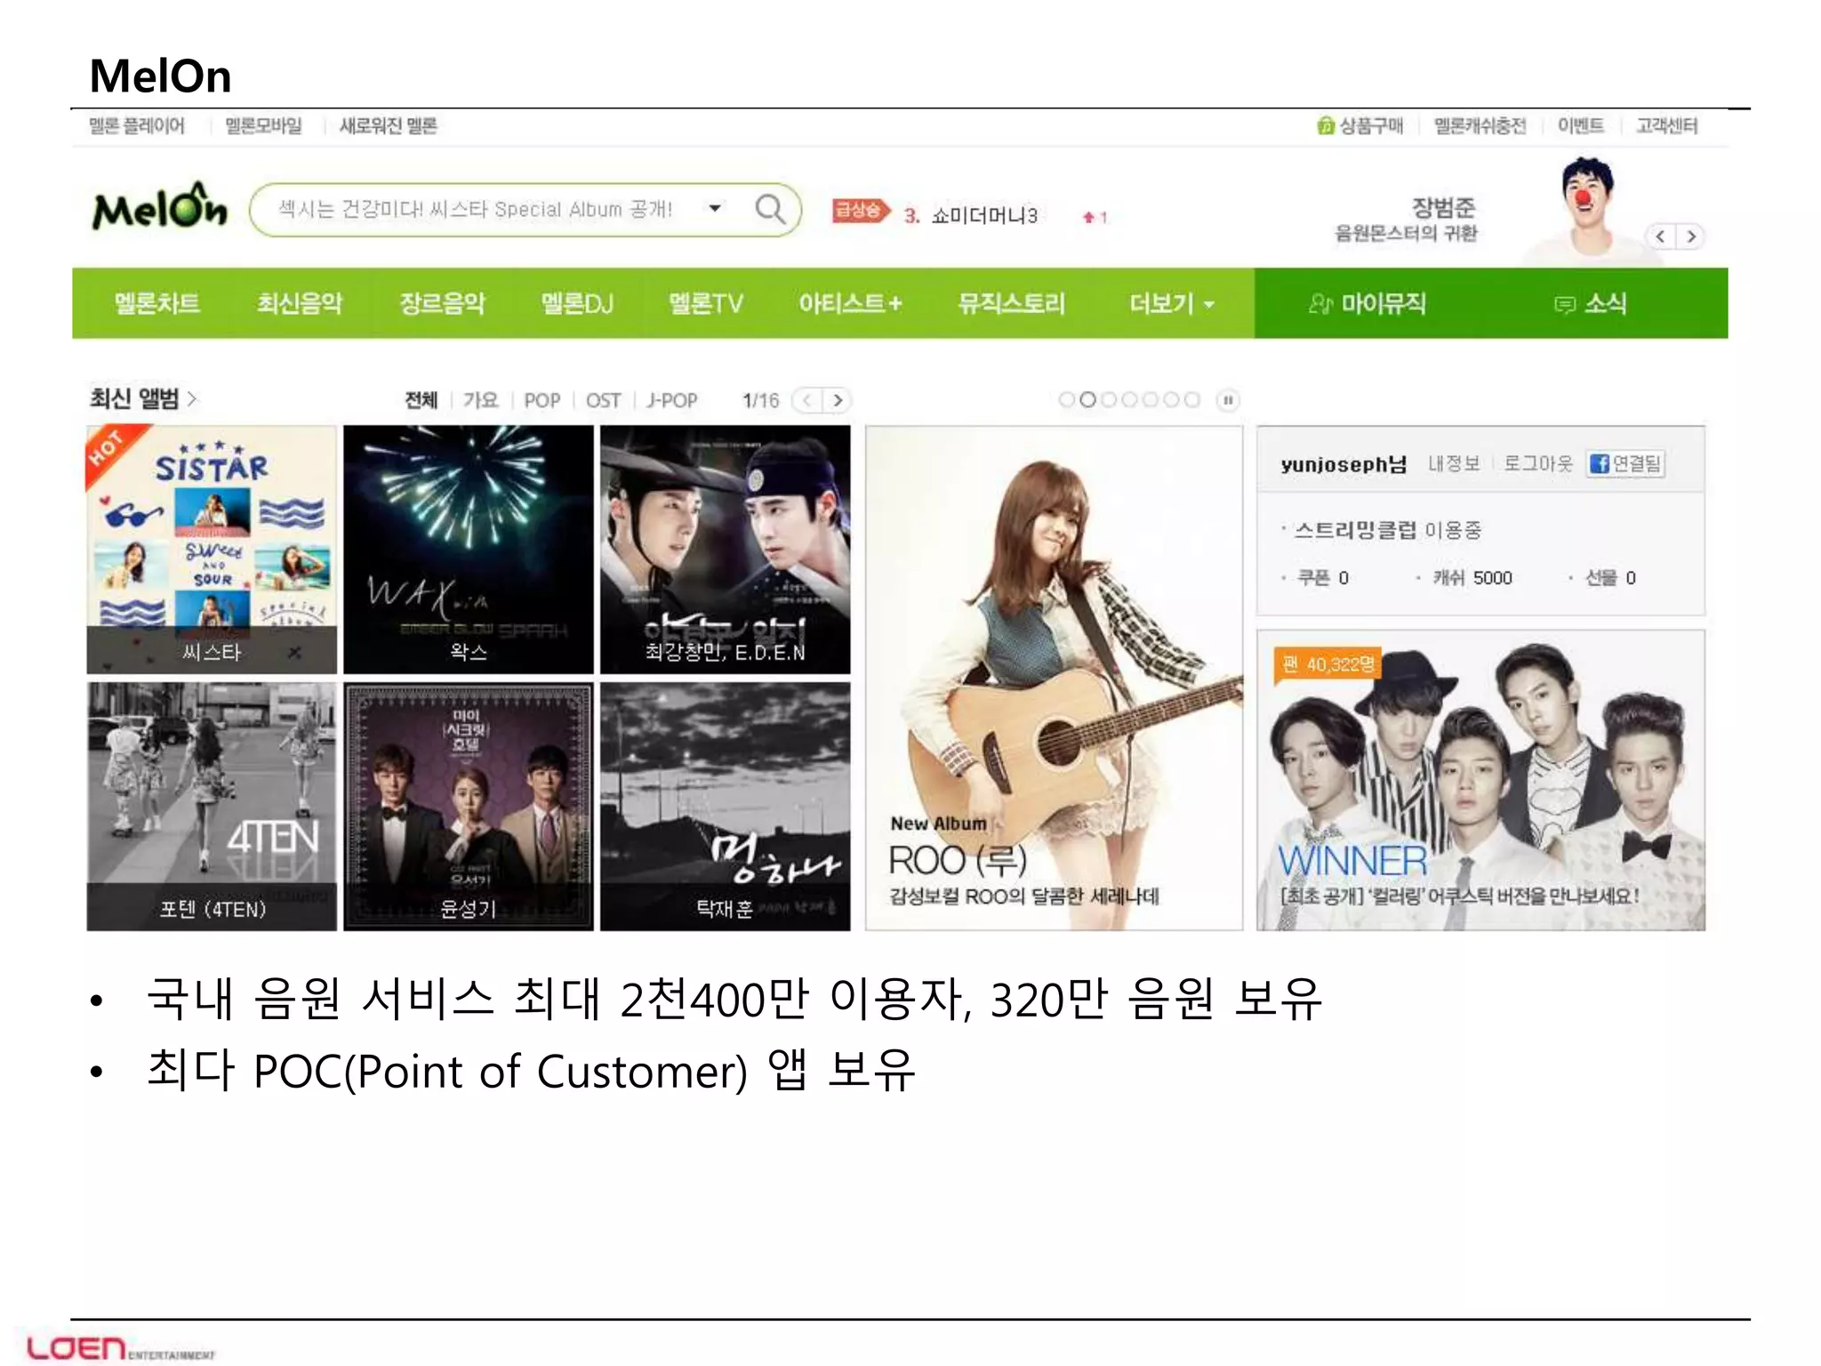Expand the 더보기 dropdown menu
The height and width of the screenshot is (1366, 1821).
coord(1171,304)
